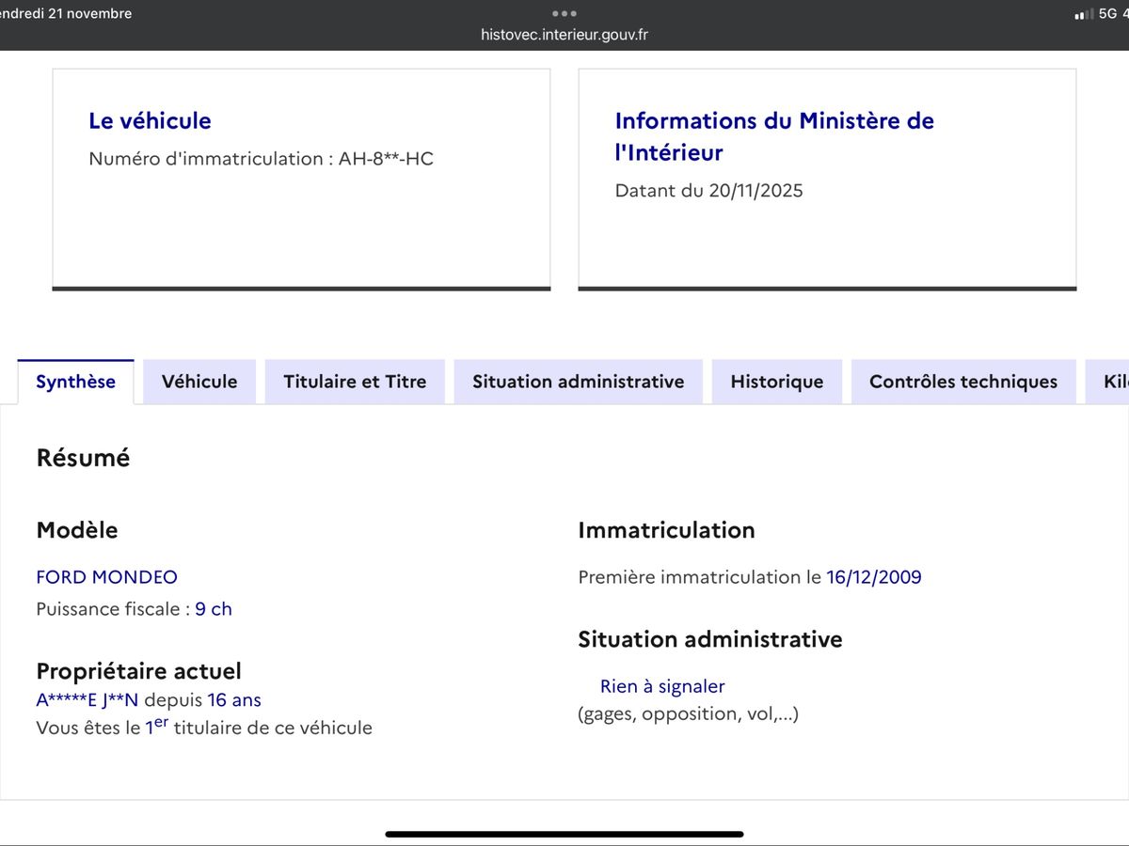Select the 'Résumé' heading
Image resolution: width=1129 pixels, height=846 pixels.
point(83,458)
